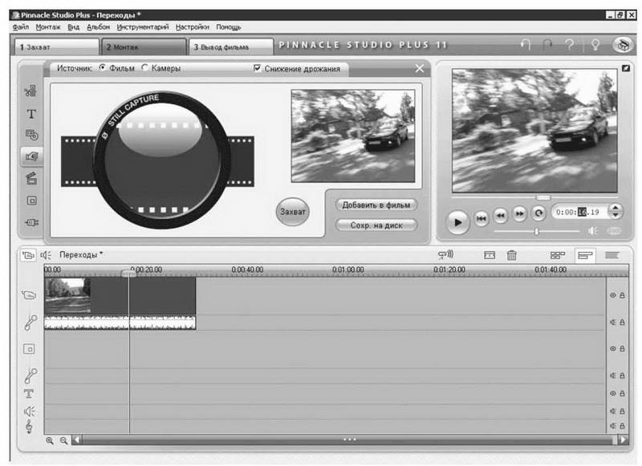The width and height of the screenshot is (642, 466).
Task: Close the frame grabber toolbox panel
Action: (420, 68)
